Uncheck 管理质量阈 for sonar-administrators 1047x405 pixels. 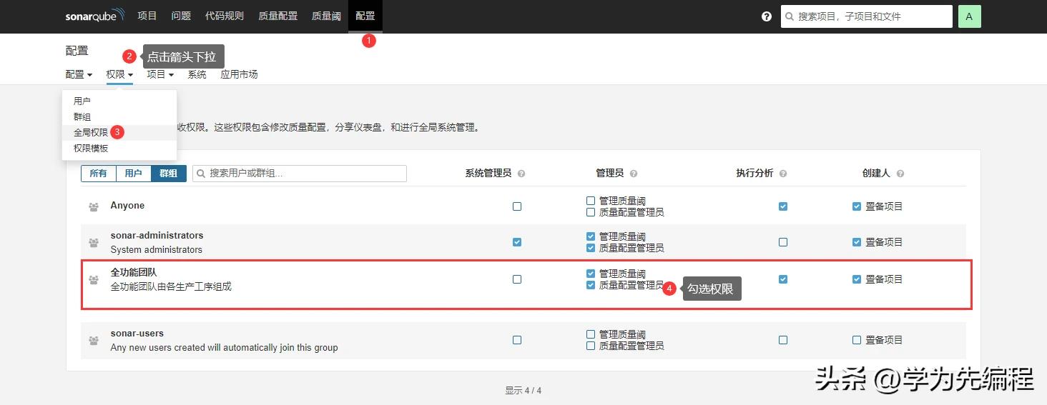coord(591,236)
